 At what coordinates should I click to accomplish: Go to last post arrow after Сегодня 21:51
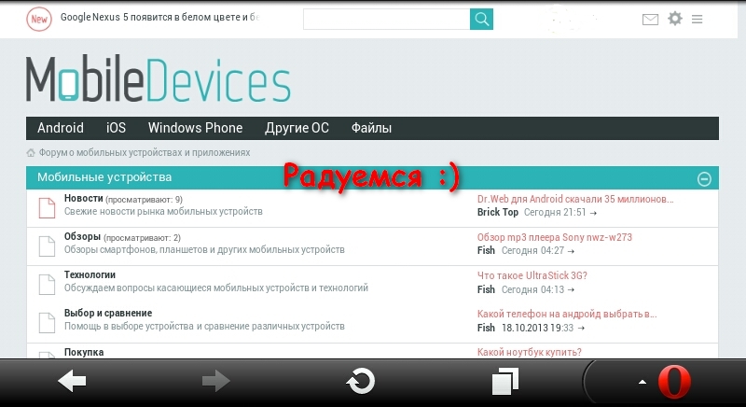click(593, 213)
